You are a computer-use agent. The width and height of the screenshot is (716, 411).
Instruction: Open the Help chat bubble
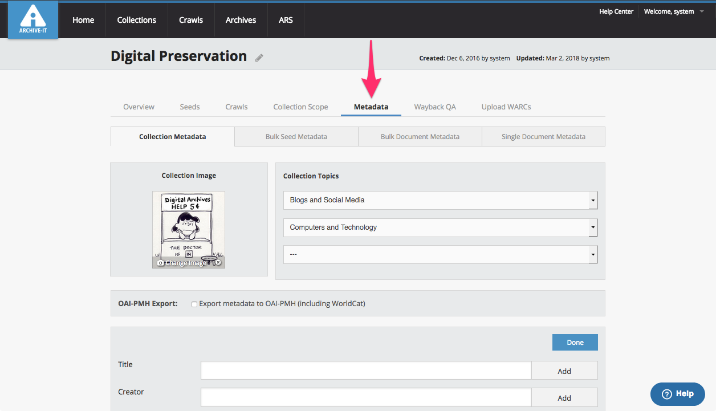pos(677,394)
